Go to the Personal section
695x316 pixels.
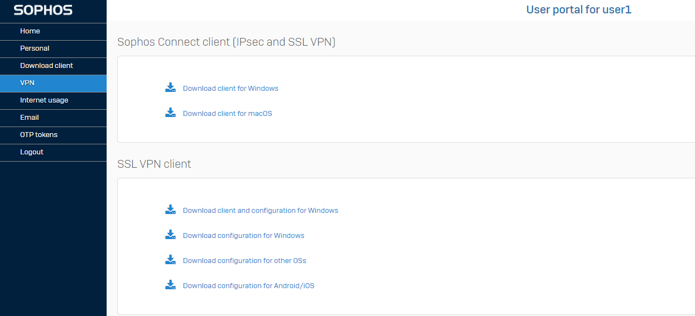coord(53,48)
